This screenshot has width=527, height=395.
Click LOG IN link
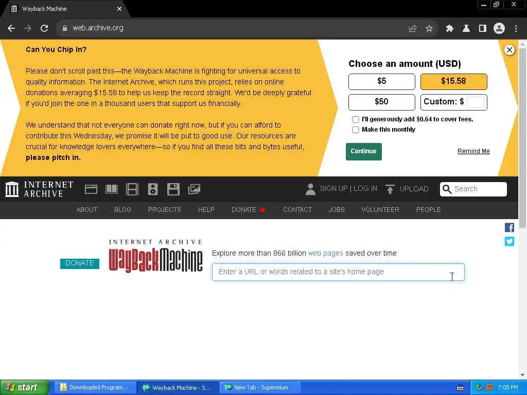tap(365, 189)
